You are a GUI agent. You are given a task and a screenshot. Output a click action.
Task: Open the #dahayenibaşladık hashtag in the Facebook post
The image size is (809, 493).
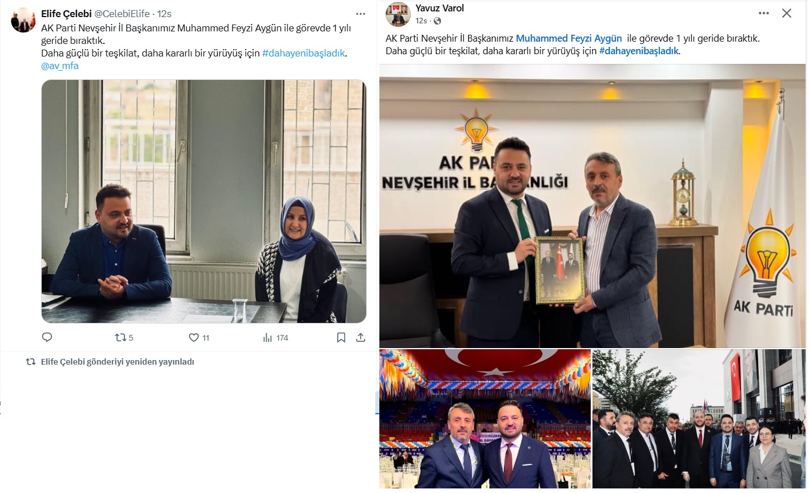click(639, 51)
